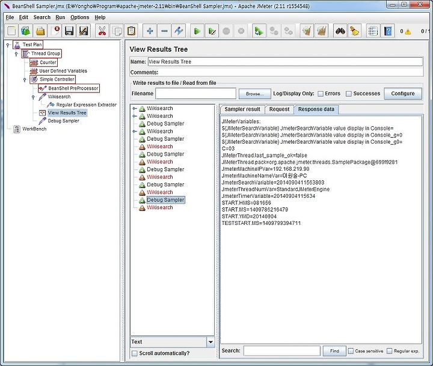Click the Browse... button
The height and width of the screenshot is (366, 433).
click(x=254, y=94)
